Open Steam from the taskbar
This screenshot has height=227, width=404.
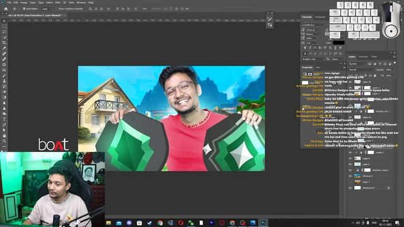coord(150,223)
